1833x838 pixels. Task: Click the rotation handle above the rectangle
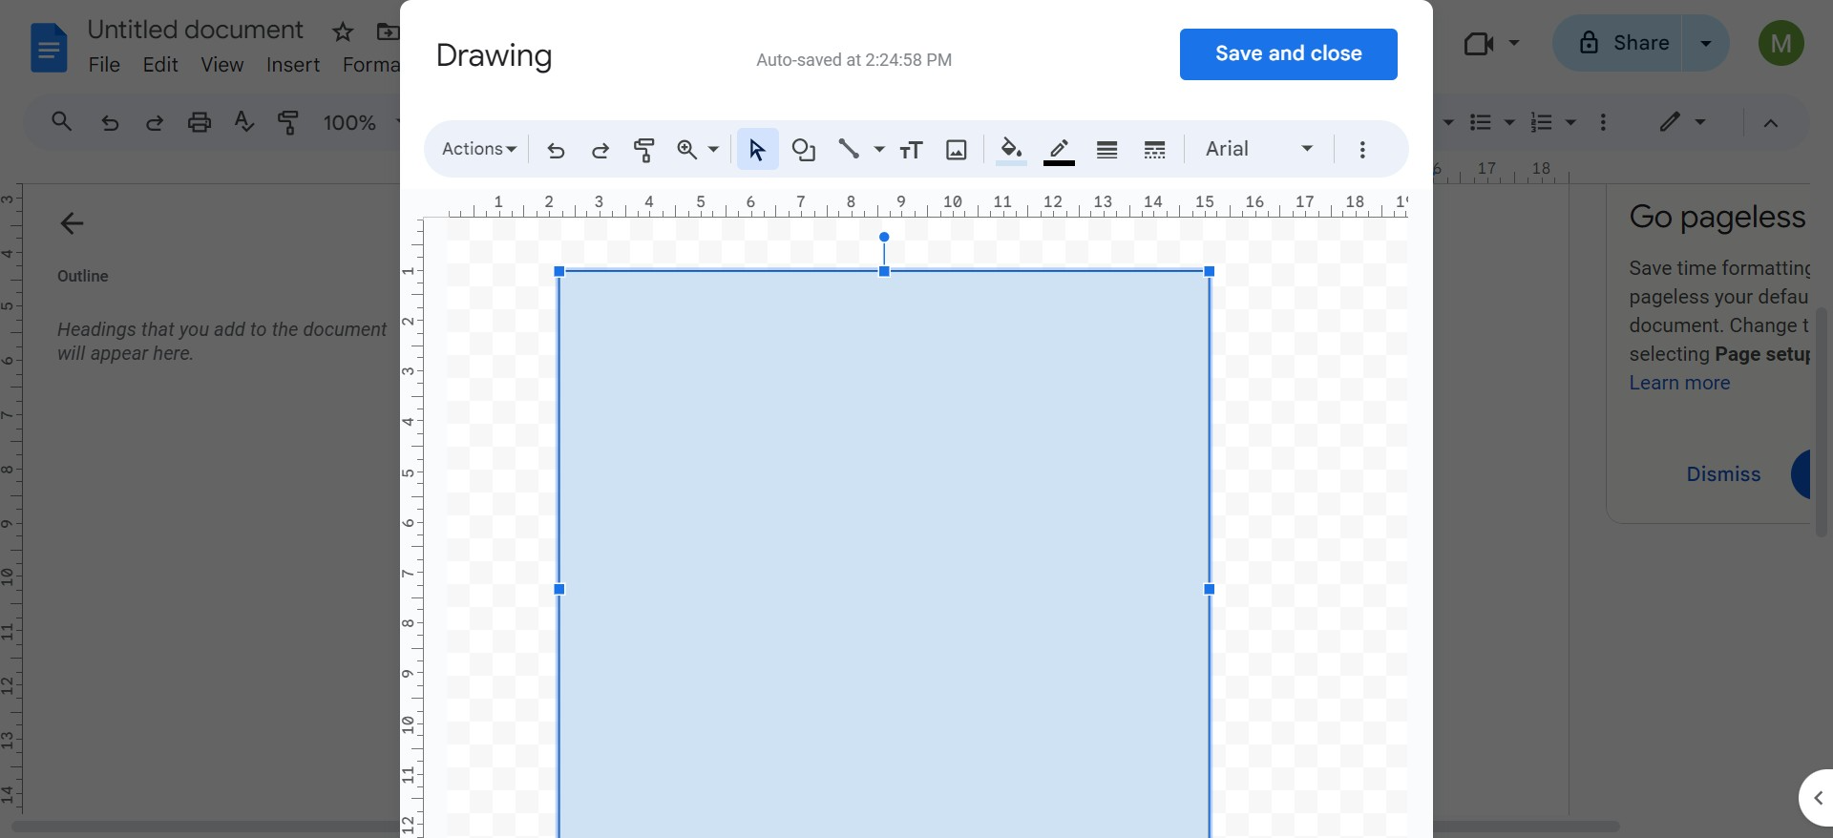click(884, 237)
